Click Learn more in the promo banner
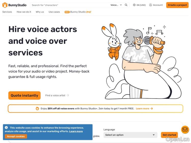This screenshot has height=143, width=191. coord(144,108)
